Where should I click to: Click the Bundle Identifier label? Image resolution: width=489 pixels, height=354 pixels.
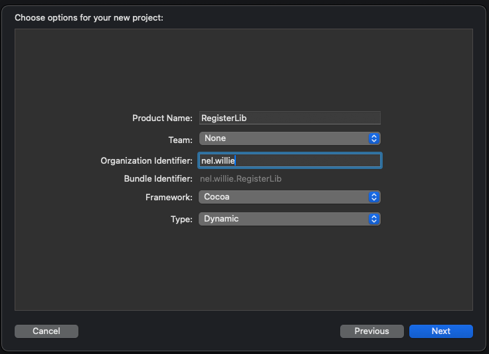coord(158,179)
